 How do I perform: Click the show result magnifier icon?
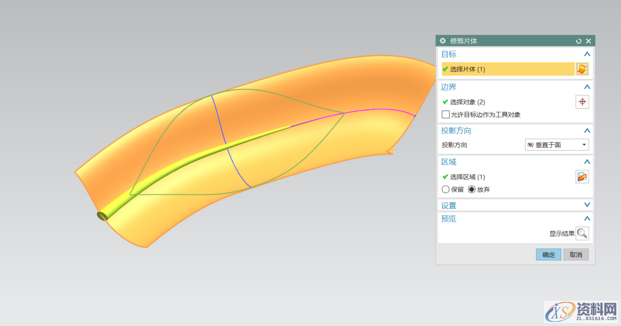[x=582, y=233]
